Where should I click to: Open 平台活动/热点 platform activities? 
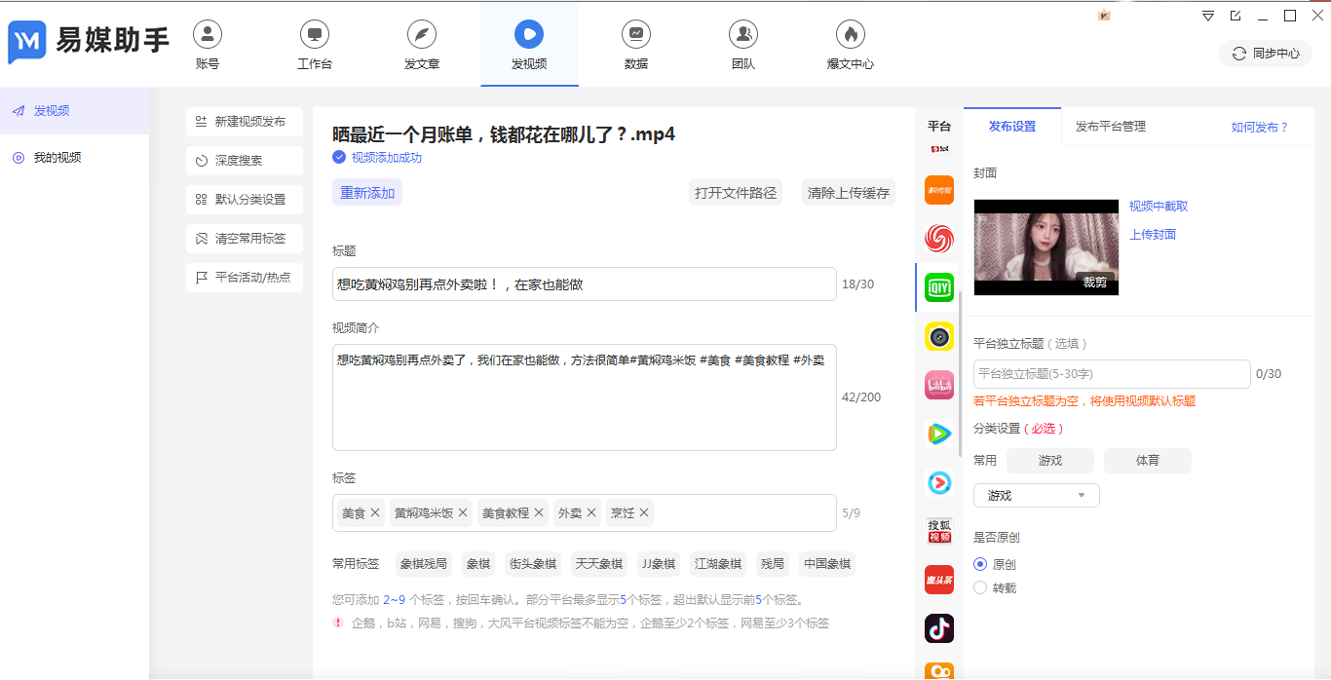click(x=245, y=278)
